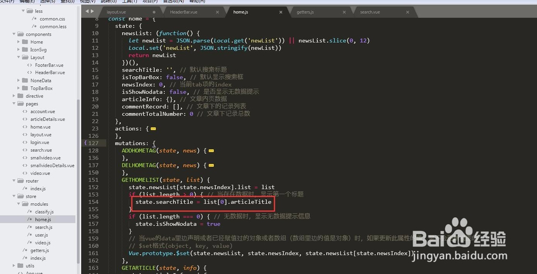Click the file icon beside FooterBar.vue
Image resolution: width=537 pixels, height=274 pixels.
click(x=30, y=65)
